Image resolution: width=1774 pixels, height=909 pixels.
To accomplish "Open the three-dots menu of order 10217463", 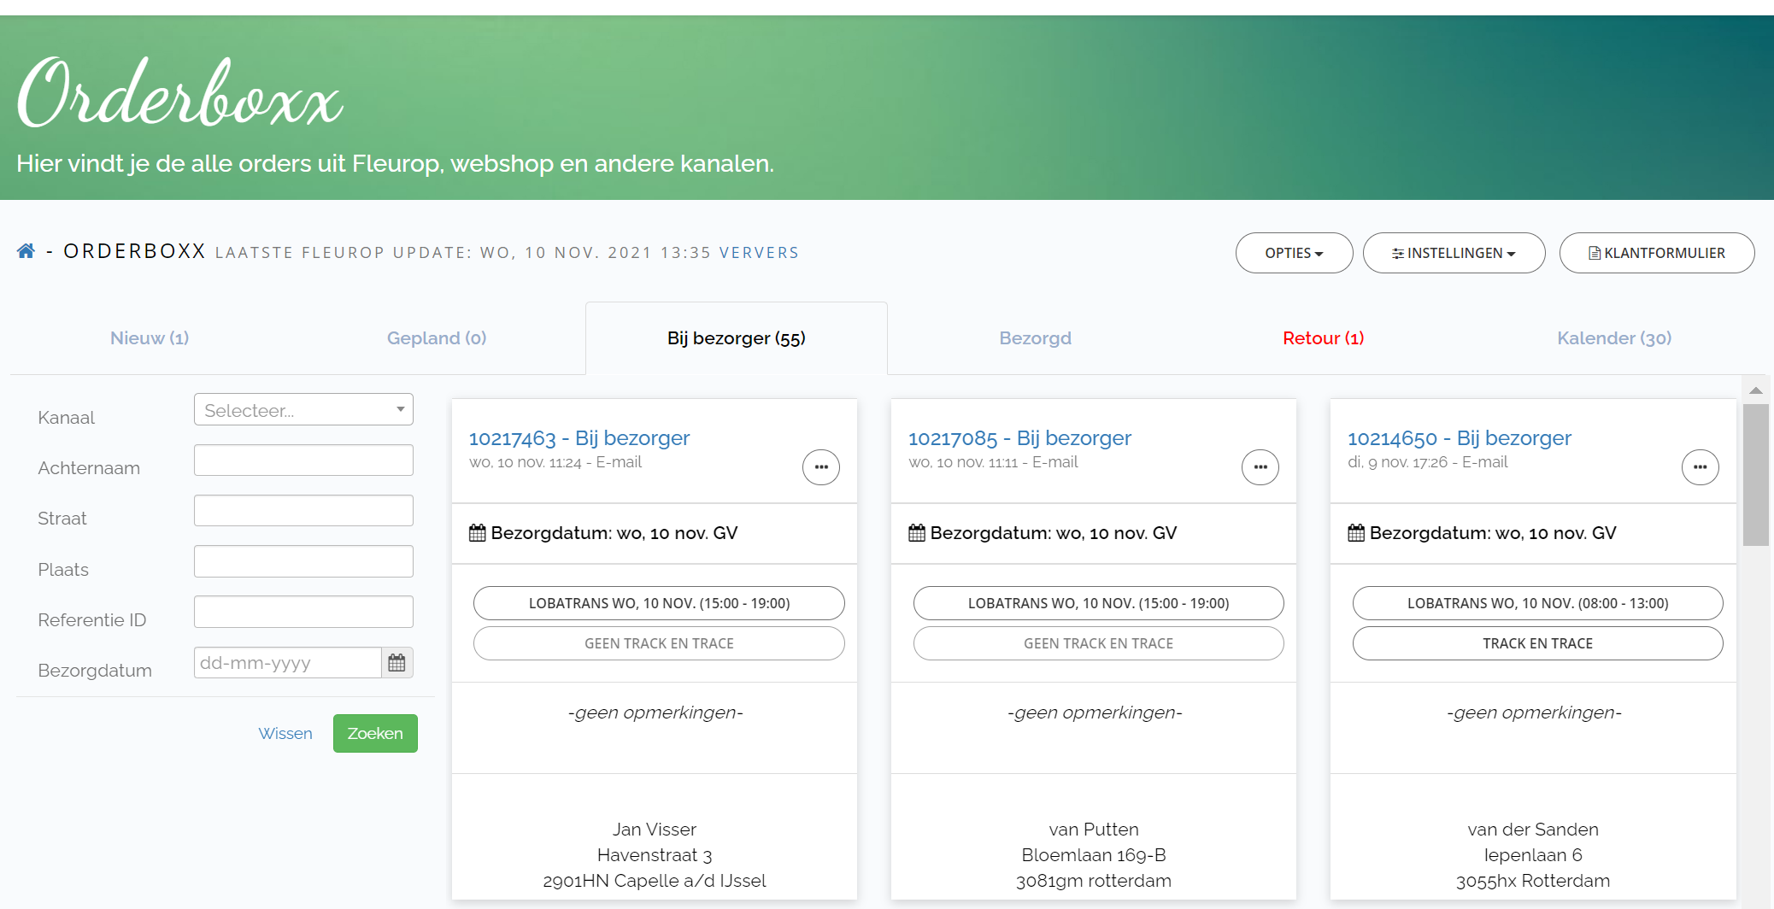I will coord(821,467).
